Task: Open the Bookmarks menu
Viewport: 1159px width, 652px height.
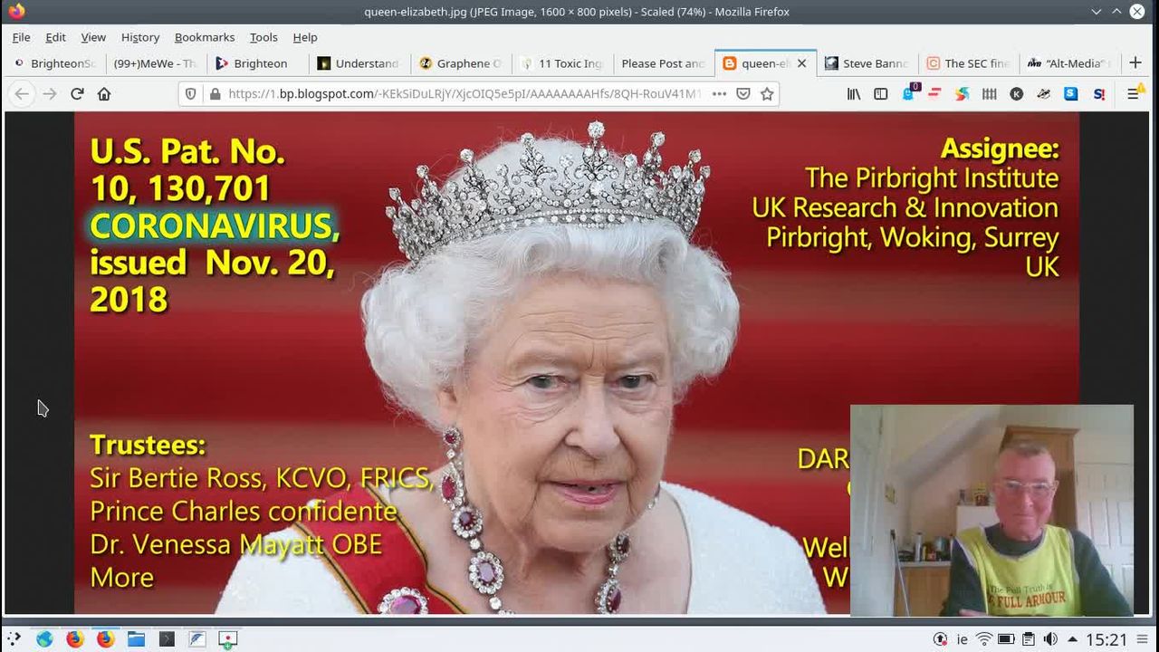Action: (x=204, y=37)
